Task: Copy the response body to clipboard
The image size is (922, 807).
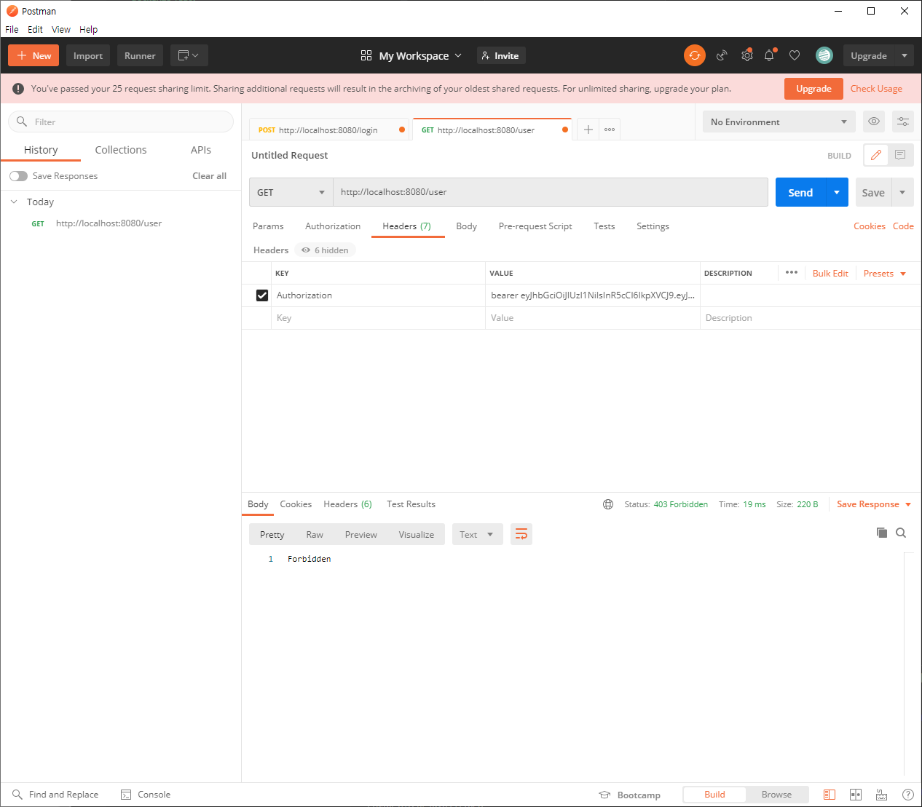Action: pos(882,533)
